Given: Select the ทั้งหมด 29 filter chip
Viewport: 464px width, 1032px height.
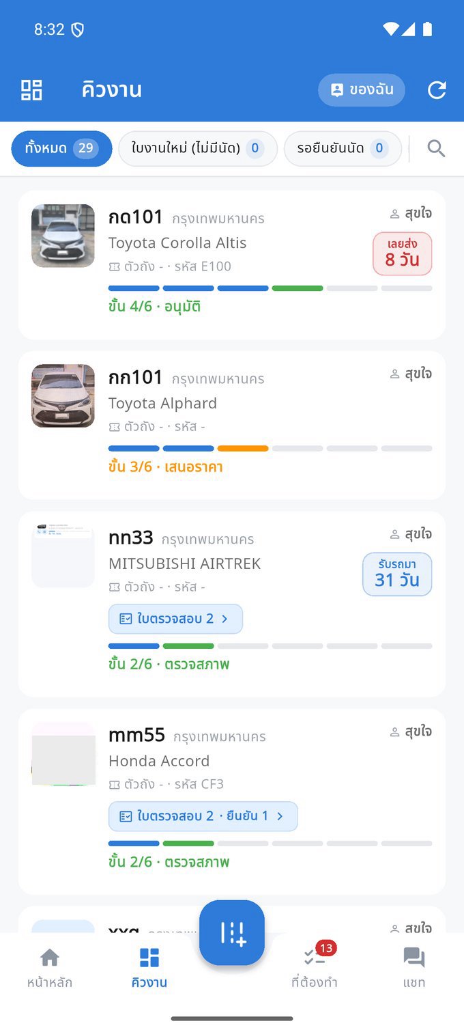Looking at the screenshot, I should coord(61,148).
